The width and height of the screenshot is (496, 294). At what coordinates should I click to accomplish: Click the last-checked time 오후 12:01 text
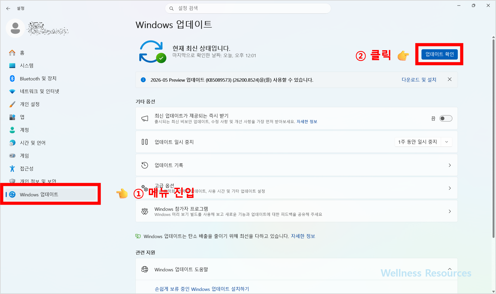(245, 55)
